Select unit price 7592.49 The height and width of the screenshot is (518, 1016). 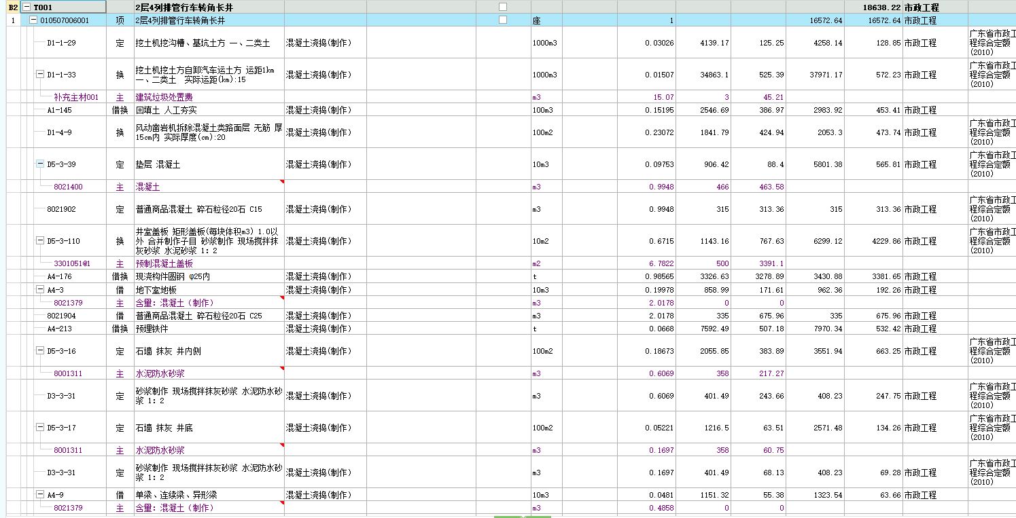[x=714, y=329]
